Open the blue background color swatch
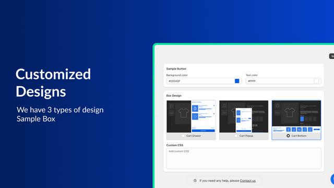Screen dimensions: 334x188 (x=237, y=81)
